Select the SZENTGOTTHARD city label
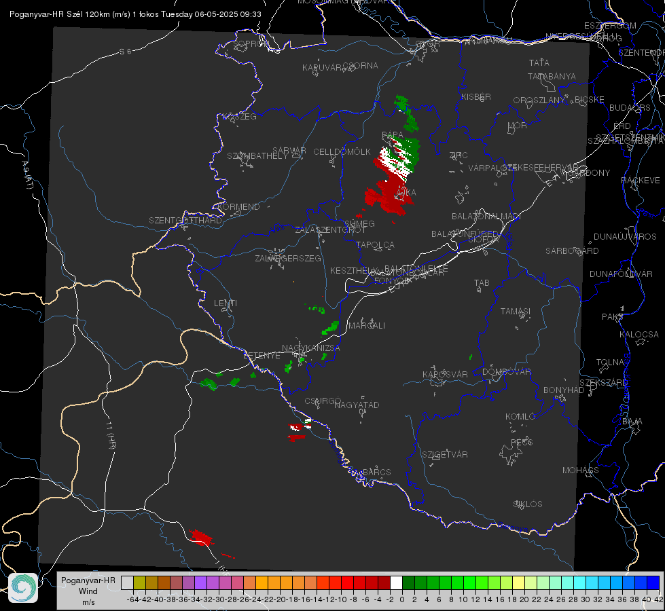This screenshot has width=665, height=611. point(185,221)
